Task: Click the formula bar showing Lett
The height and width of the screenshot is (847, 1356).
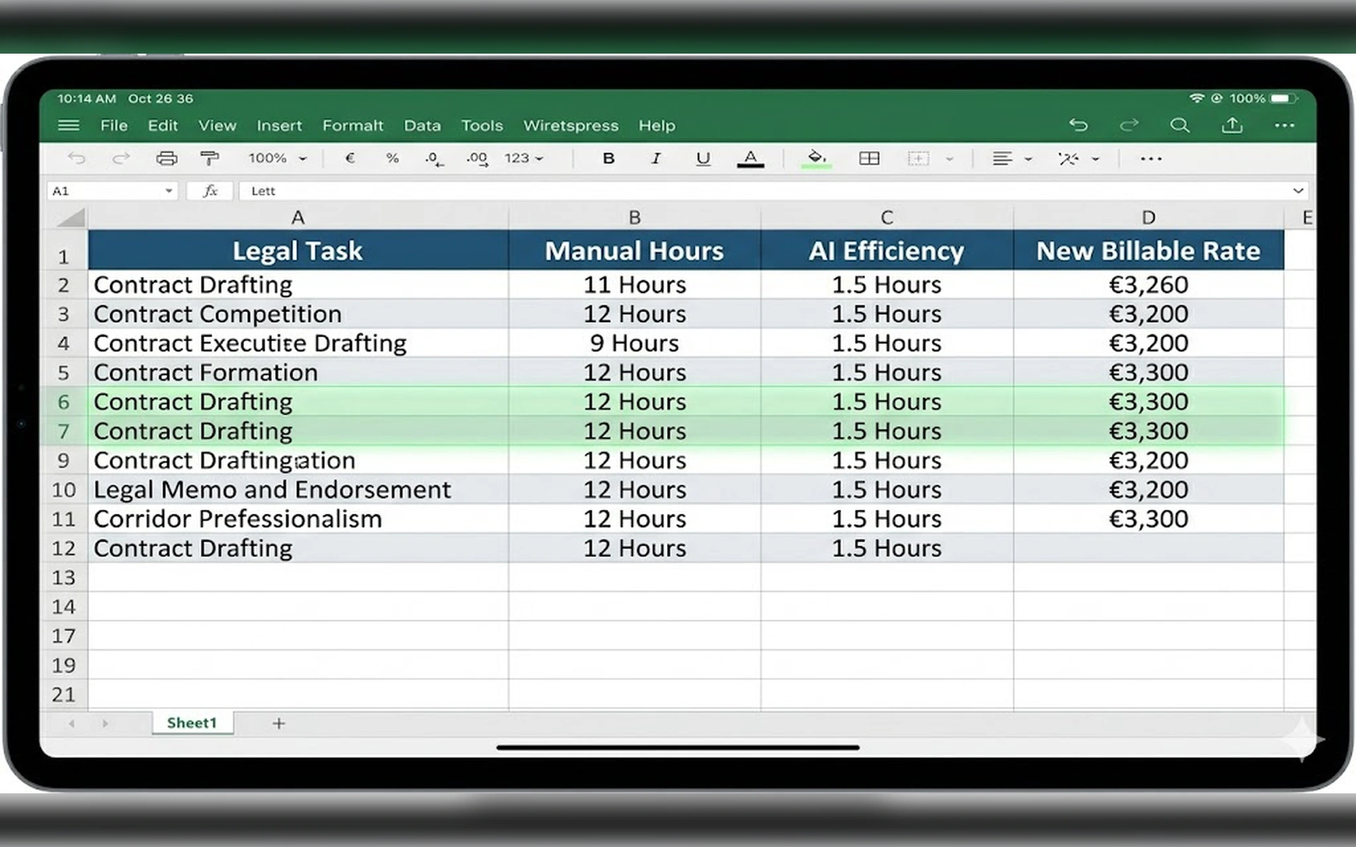Action: [494, 191]
